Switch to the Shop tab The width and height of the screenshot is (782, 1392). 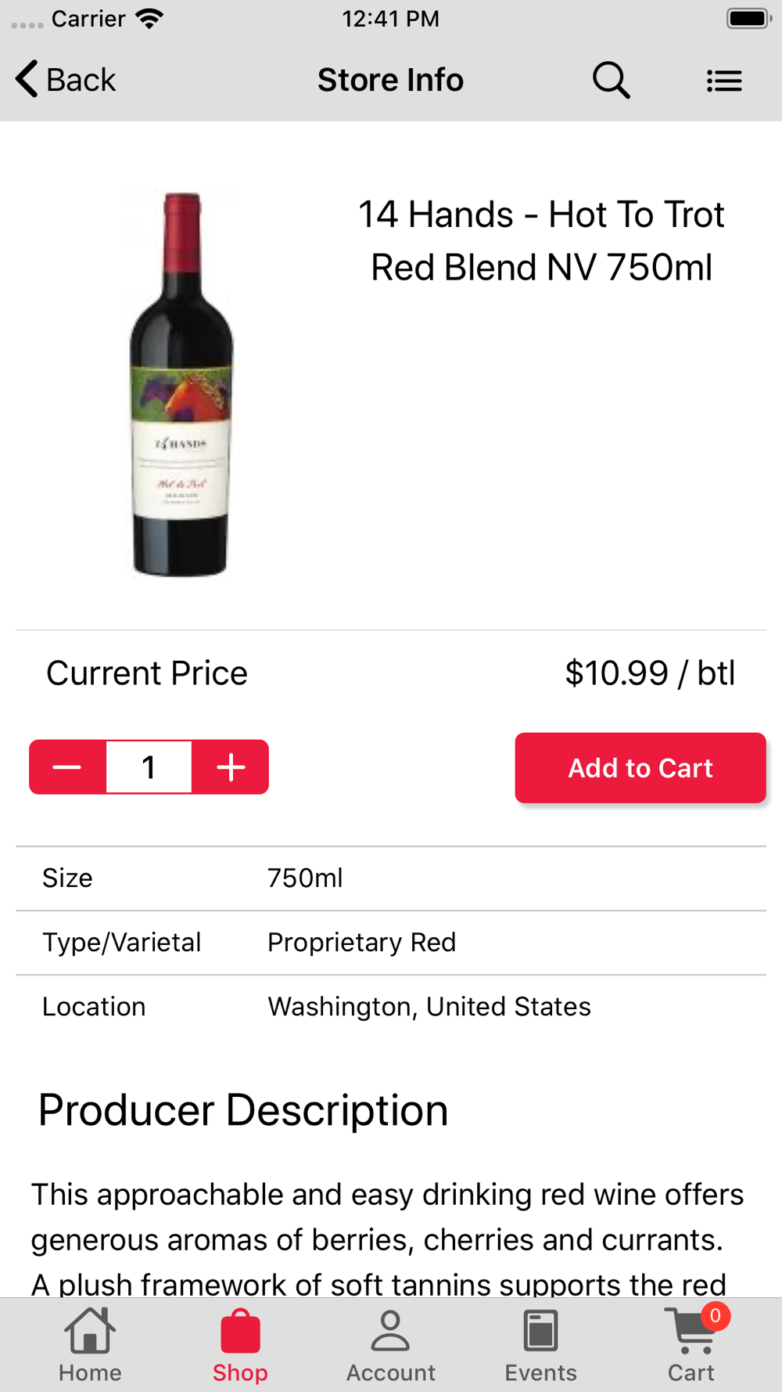click(x=240, y=1345)
